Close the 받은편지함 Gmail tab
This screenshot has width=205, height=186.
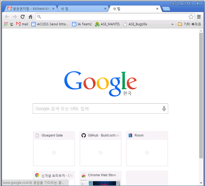tap(53, 9)
